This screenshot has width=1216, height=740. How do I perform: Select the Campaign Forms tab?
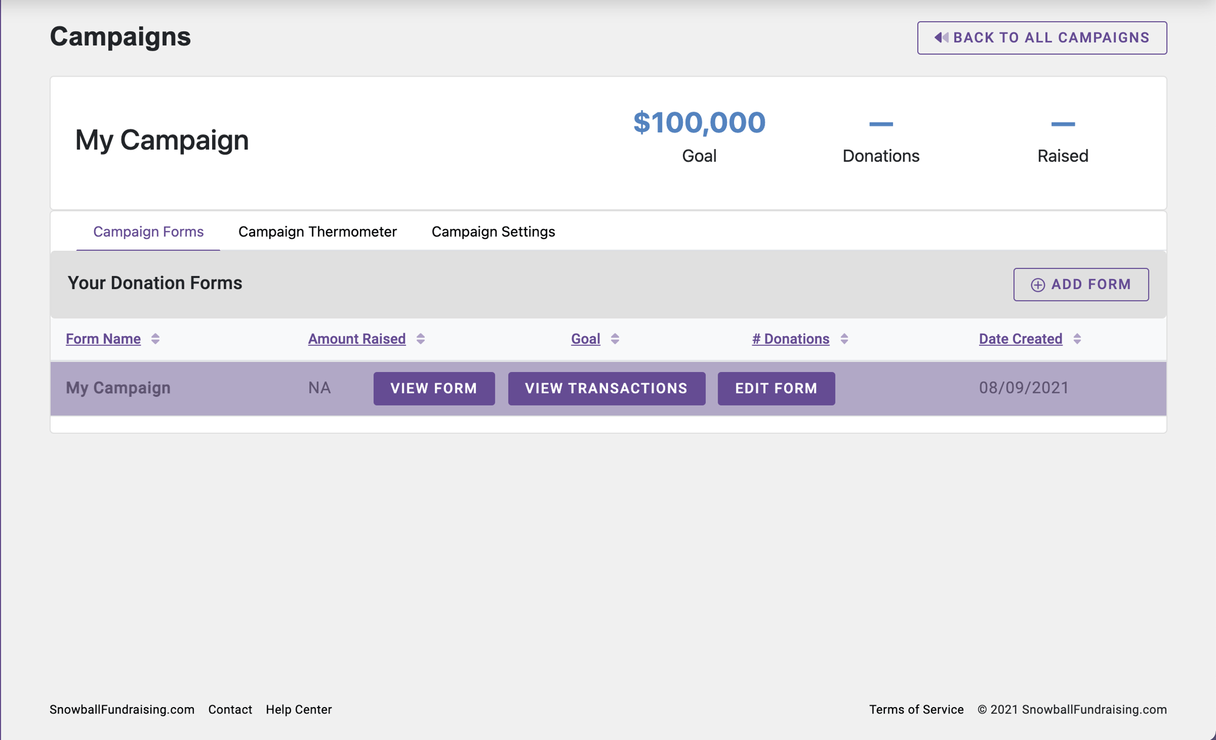[147, 231]
